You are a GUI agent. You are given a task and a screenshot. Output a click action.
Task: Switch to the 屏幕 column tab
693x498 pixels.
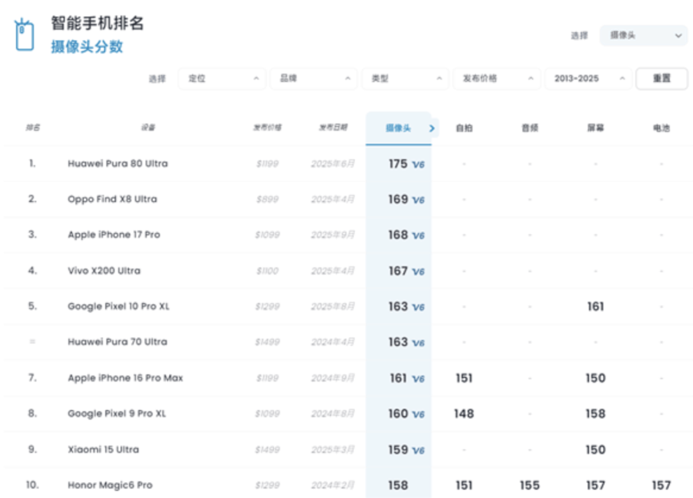595,128
